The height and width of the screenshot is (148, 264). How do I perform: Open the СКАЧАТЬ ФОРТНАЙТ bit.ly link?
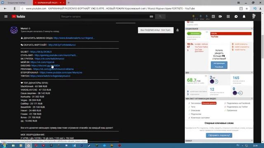point(62,45)
